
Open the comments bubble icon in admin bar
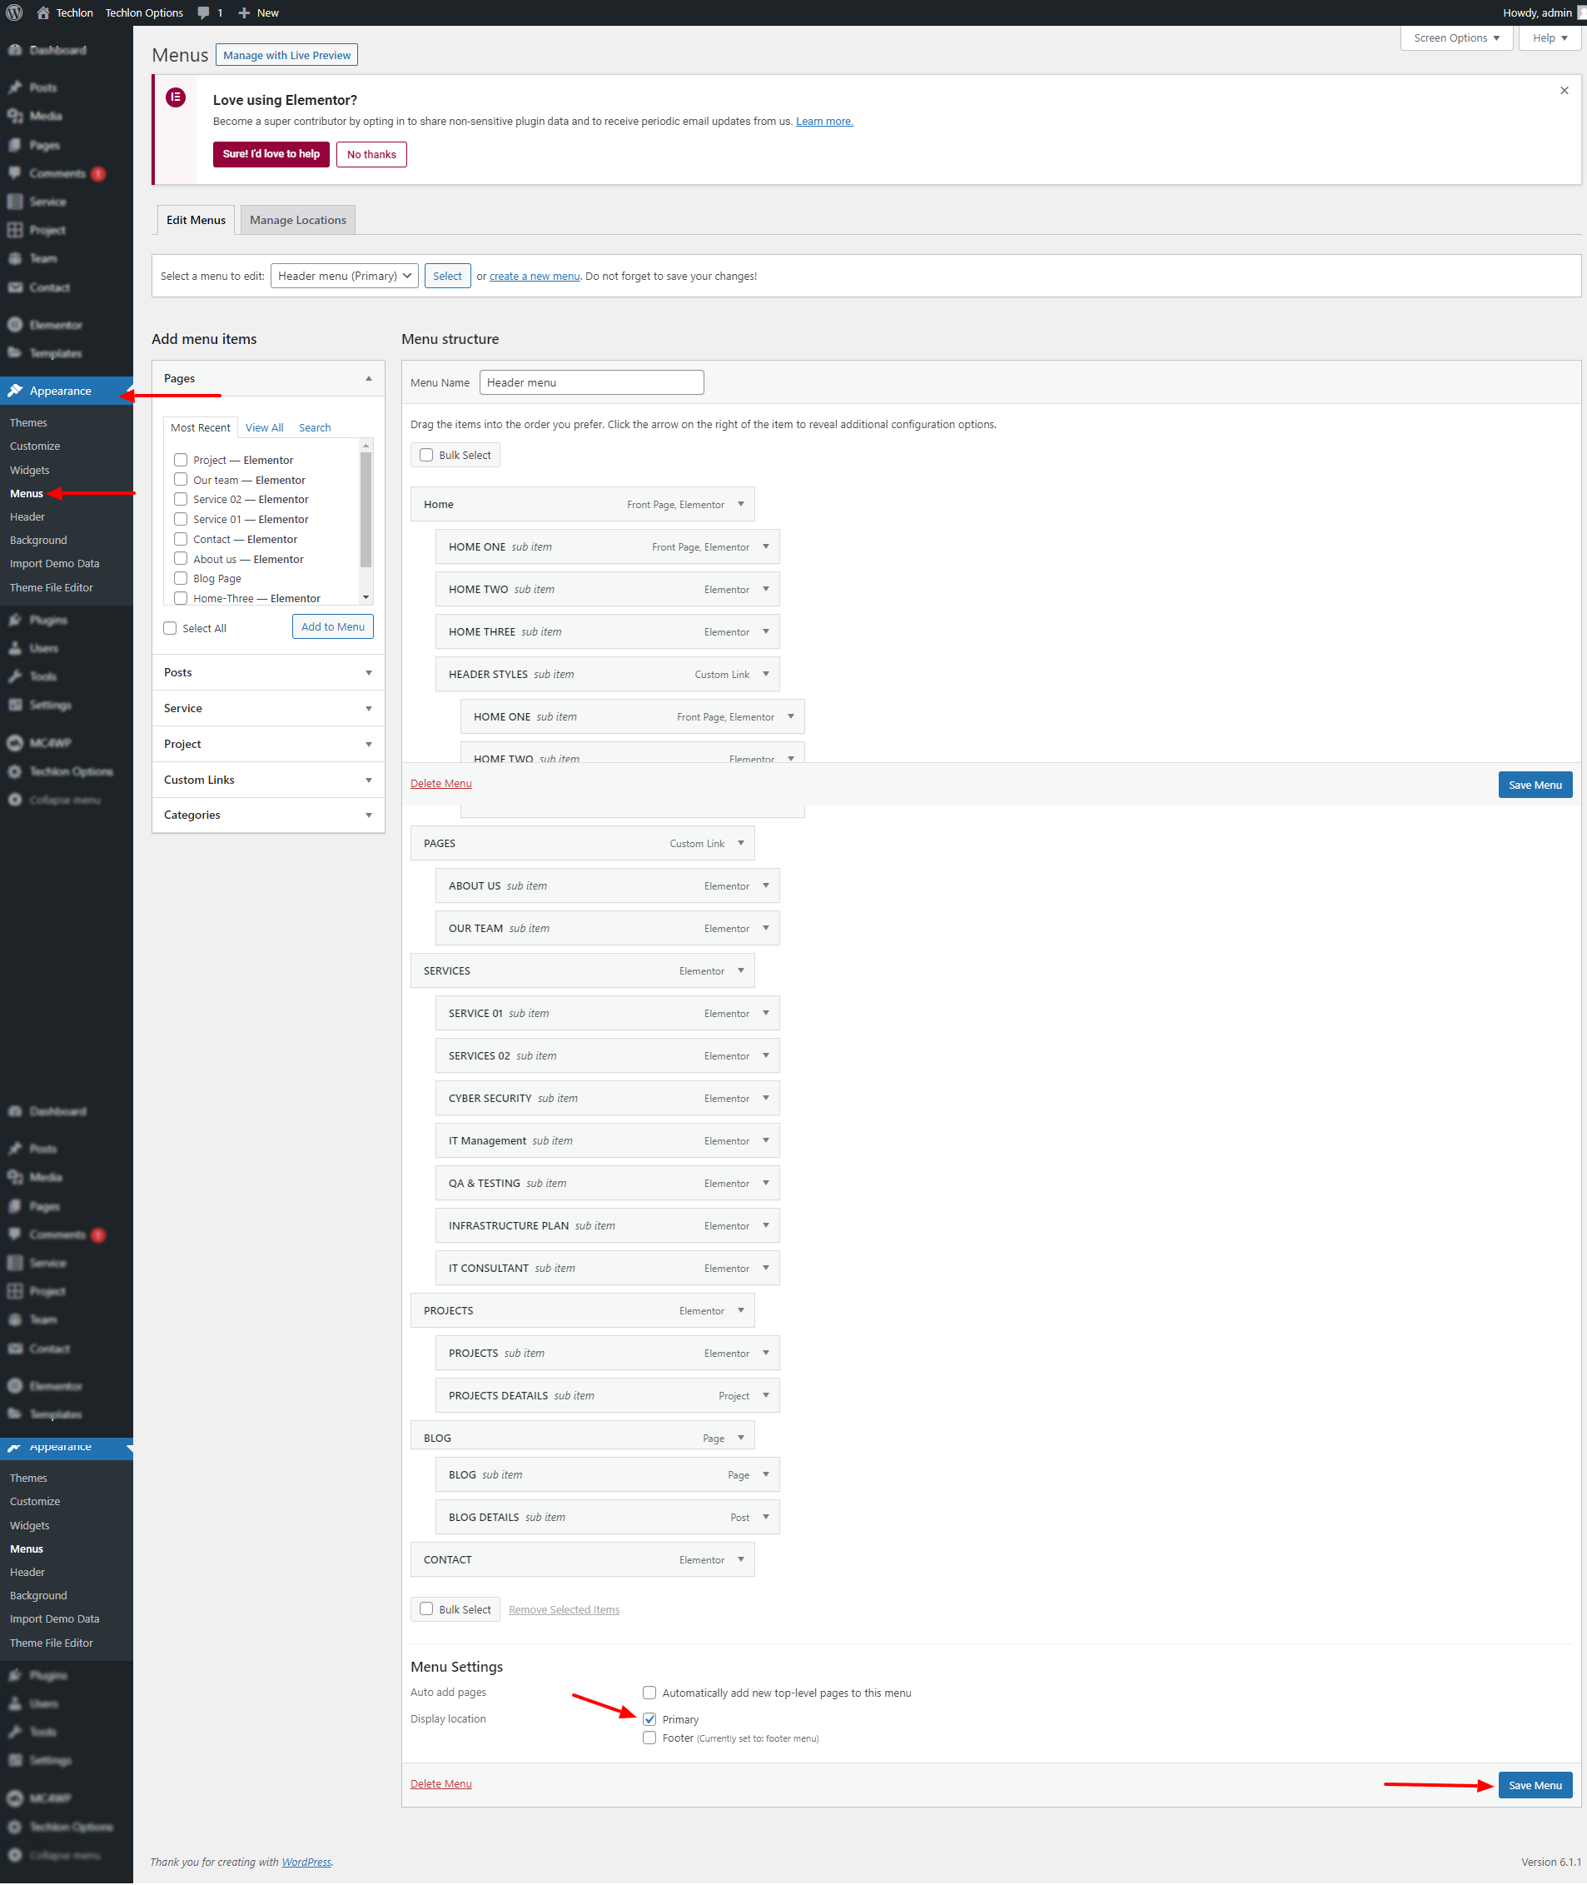(203, 12)
